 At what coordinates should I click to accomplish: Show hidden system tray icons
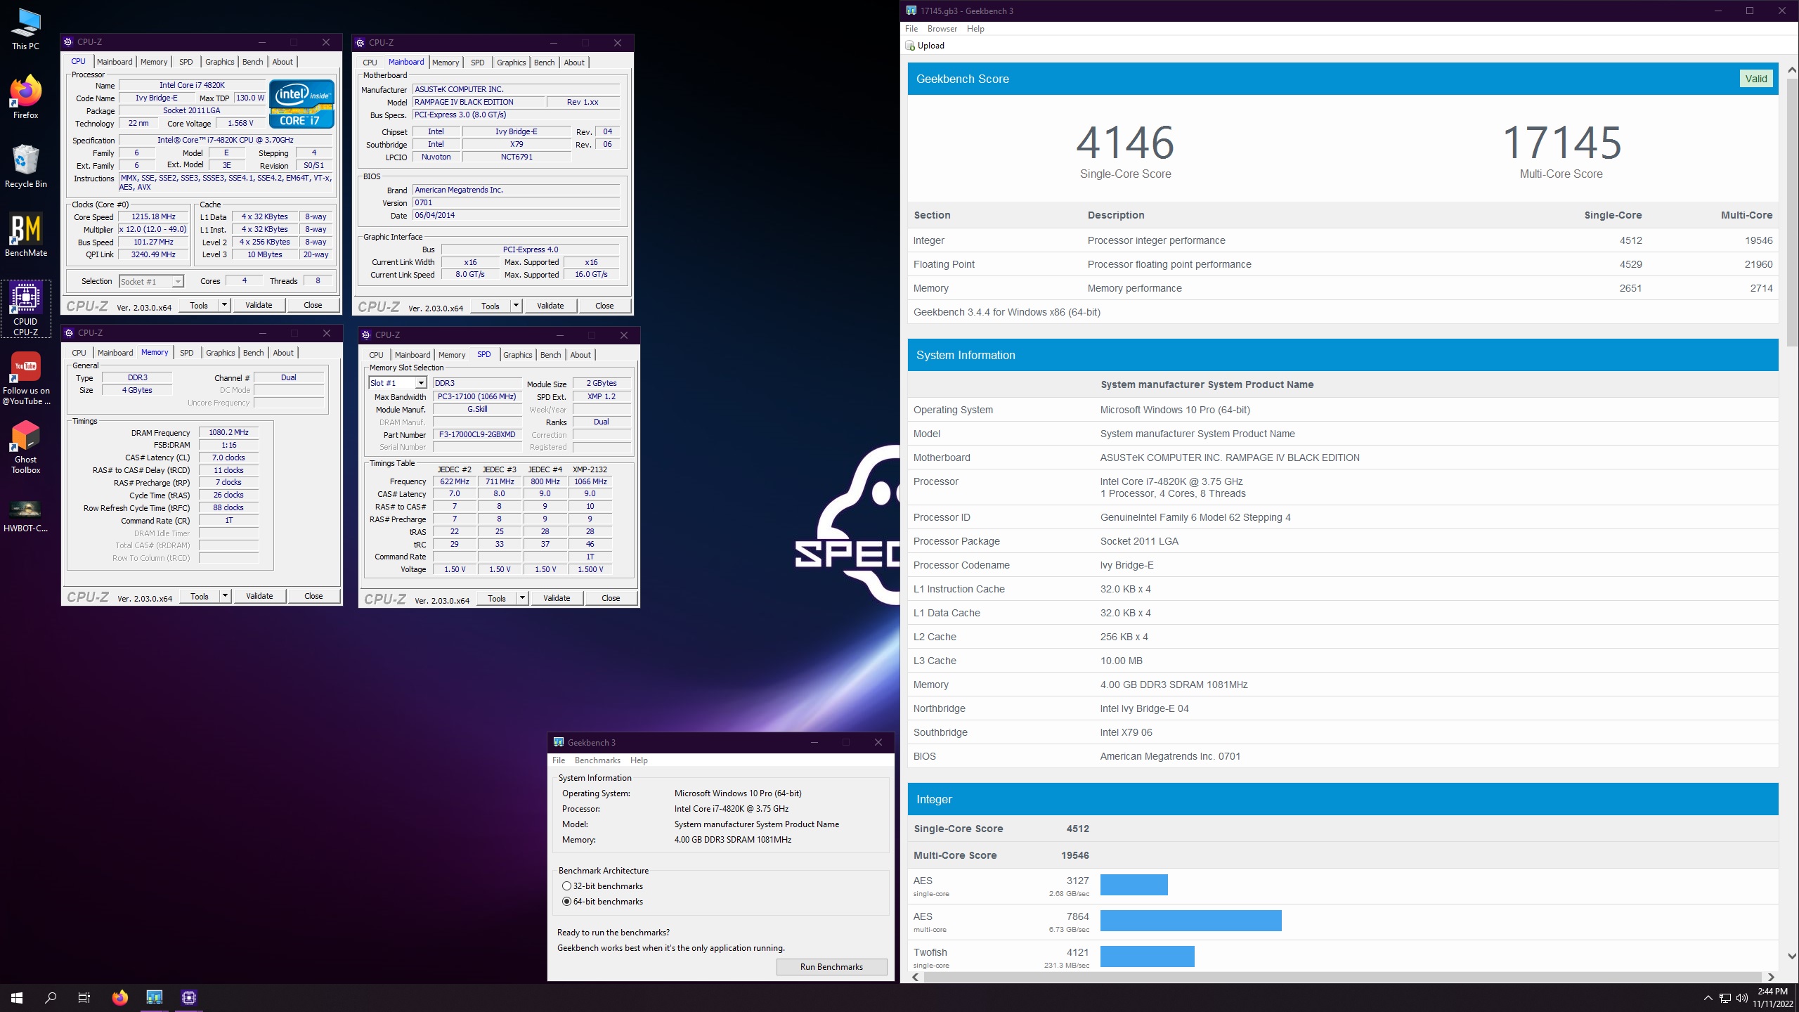coord(1708,998)
